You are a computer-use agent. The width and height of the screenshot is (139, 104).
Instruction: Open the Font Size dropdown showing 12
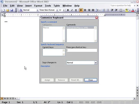click(64, 10)
